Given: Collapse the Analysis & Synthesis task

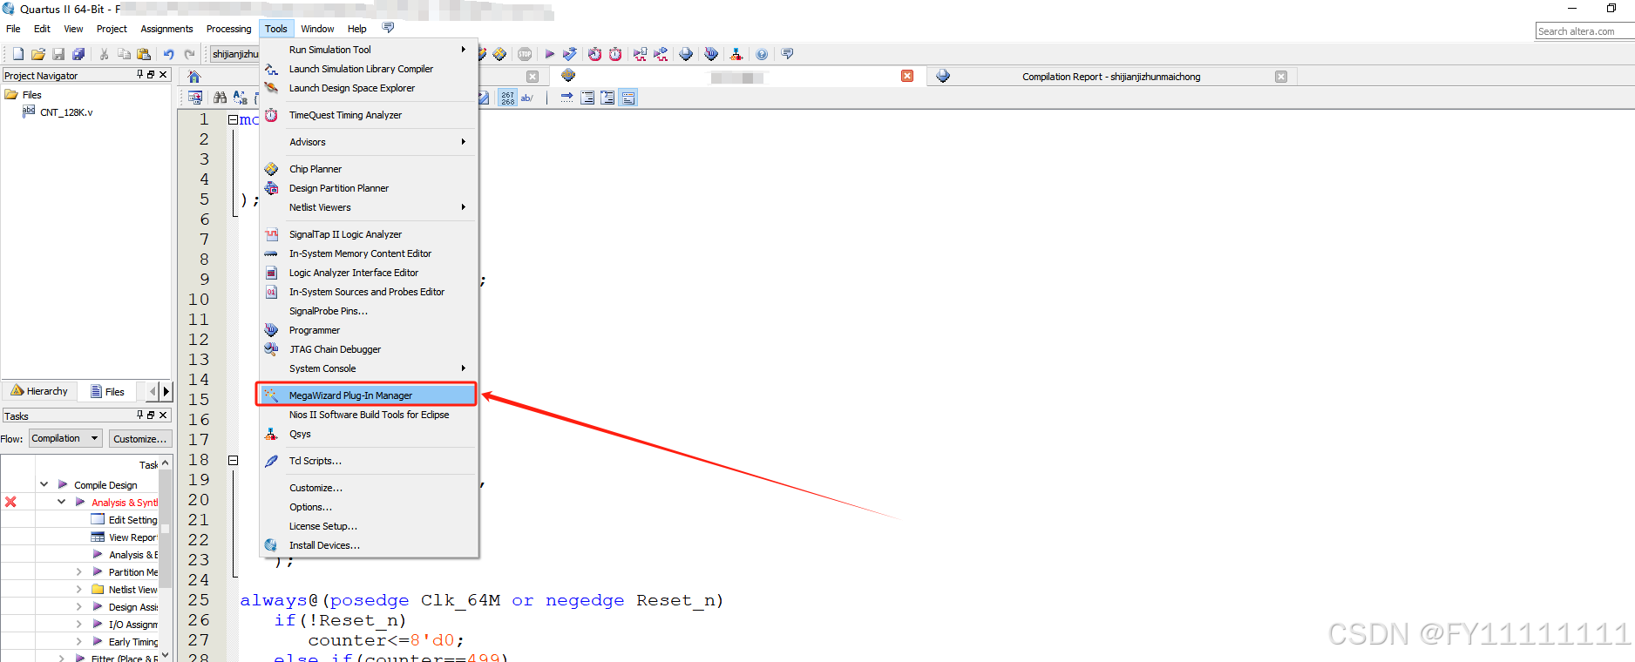Looking at the screenshot, I should [x=61, y=502].
